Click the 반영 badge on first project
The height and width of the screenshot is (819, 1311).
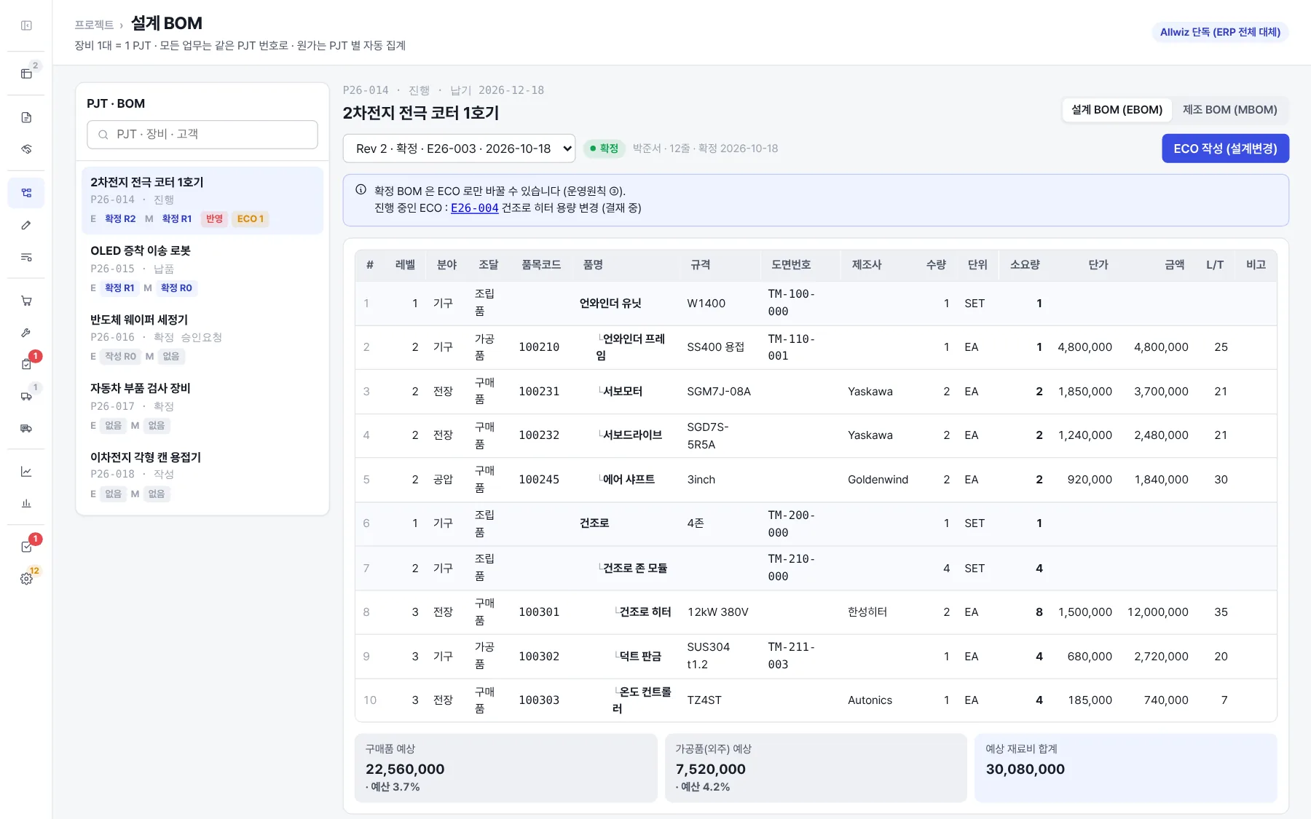point(214,219)
